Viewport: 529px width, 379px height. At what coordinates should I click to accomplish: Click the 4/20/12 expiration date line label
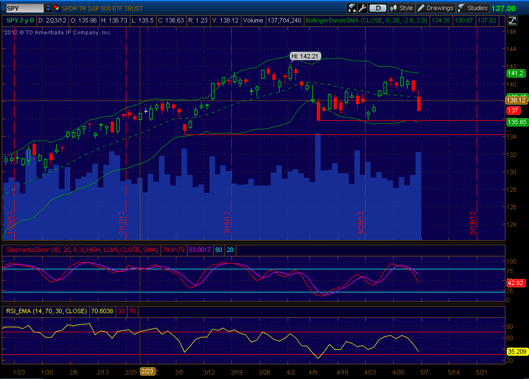click(x=361, y=223)
